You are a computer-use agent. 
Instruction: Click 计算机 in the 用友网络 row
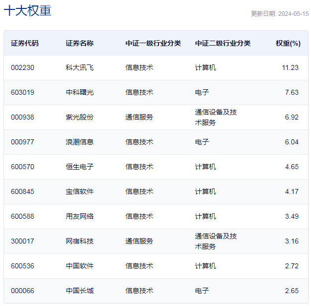pos(205,216)
